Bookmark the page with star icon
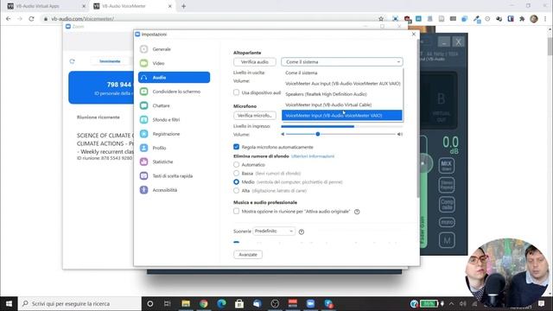 [381, 19]
